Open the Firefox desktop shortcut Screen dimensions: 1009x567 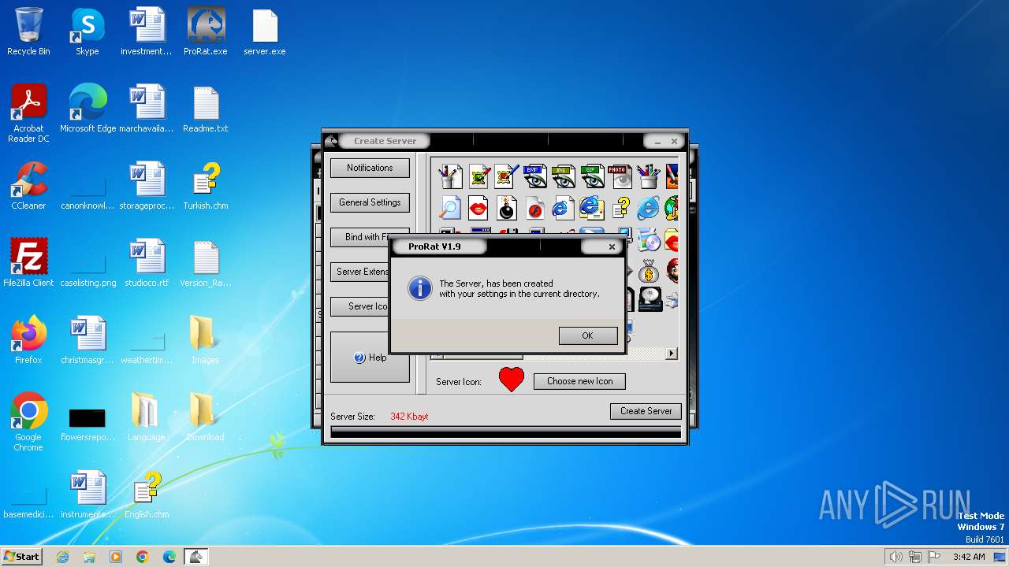28,341
